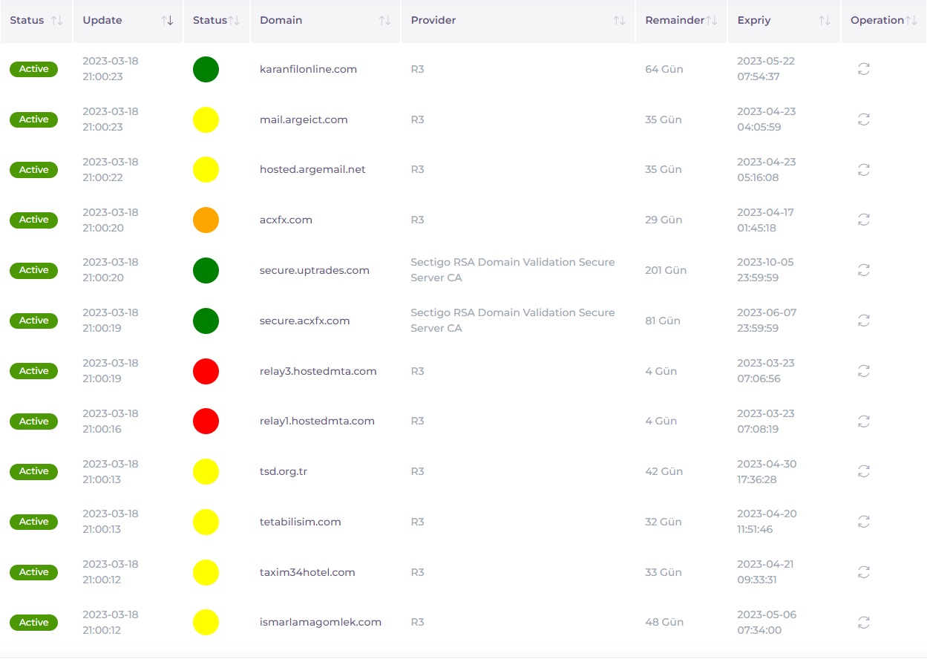927x659 pixels.
Task: Open the hosted.argemail.net domain
Action: [x=312, y=169]
